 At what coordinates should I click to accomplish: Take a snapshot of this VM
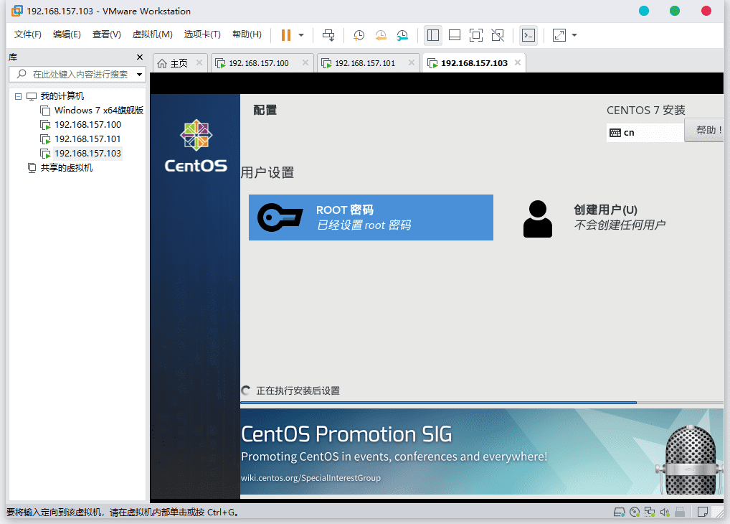[359, 35]
